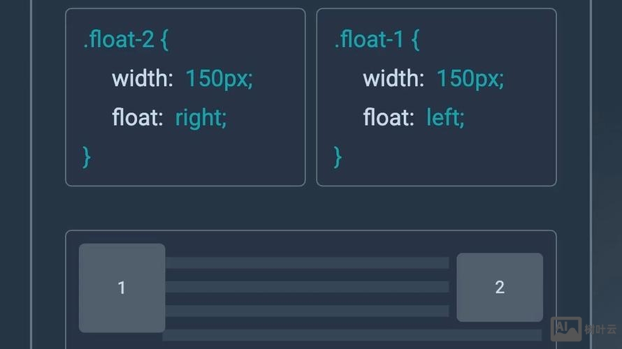The height and width of the screenshot is (349, 622).
Task: Click the float value "left;"
Action: pos(445,117)
